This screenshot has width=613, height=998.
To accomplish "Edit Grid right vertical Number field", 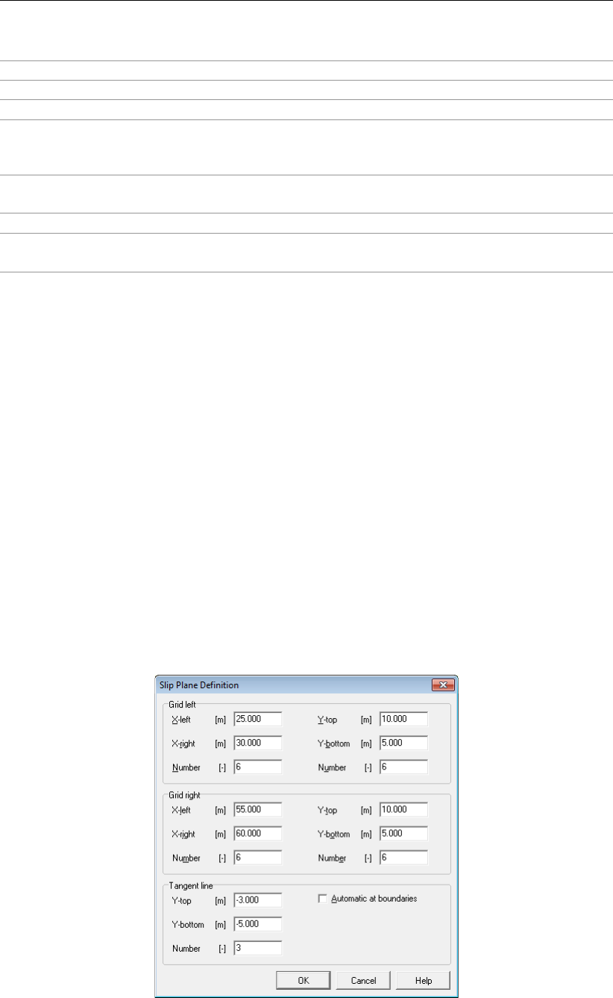I will (403, 858).
